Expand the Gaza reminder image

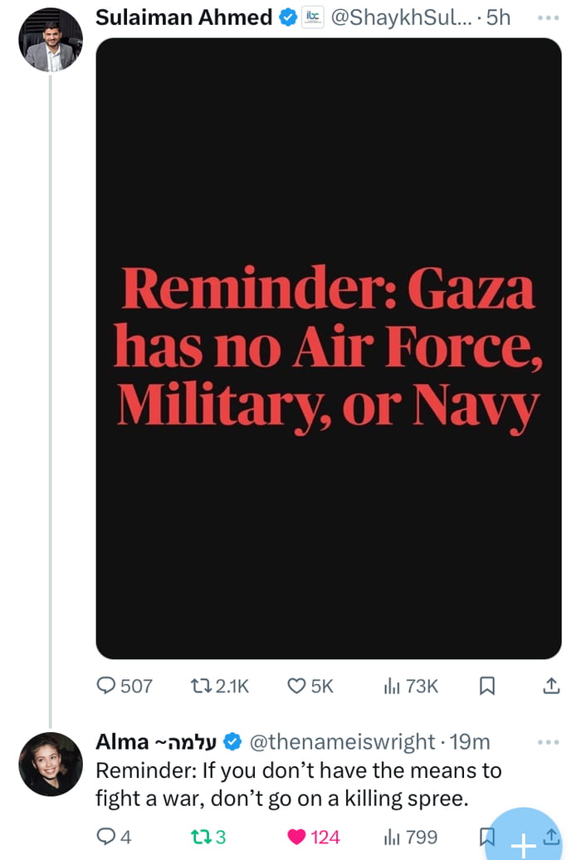pos(329,349)
